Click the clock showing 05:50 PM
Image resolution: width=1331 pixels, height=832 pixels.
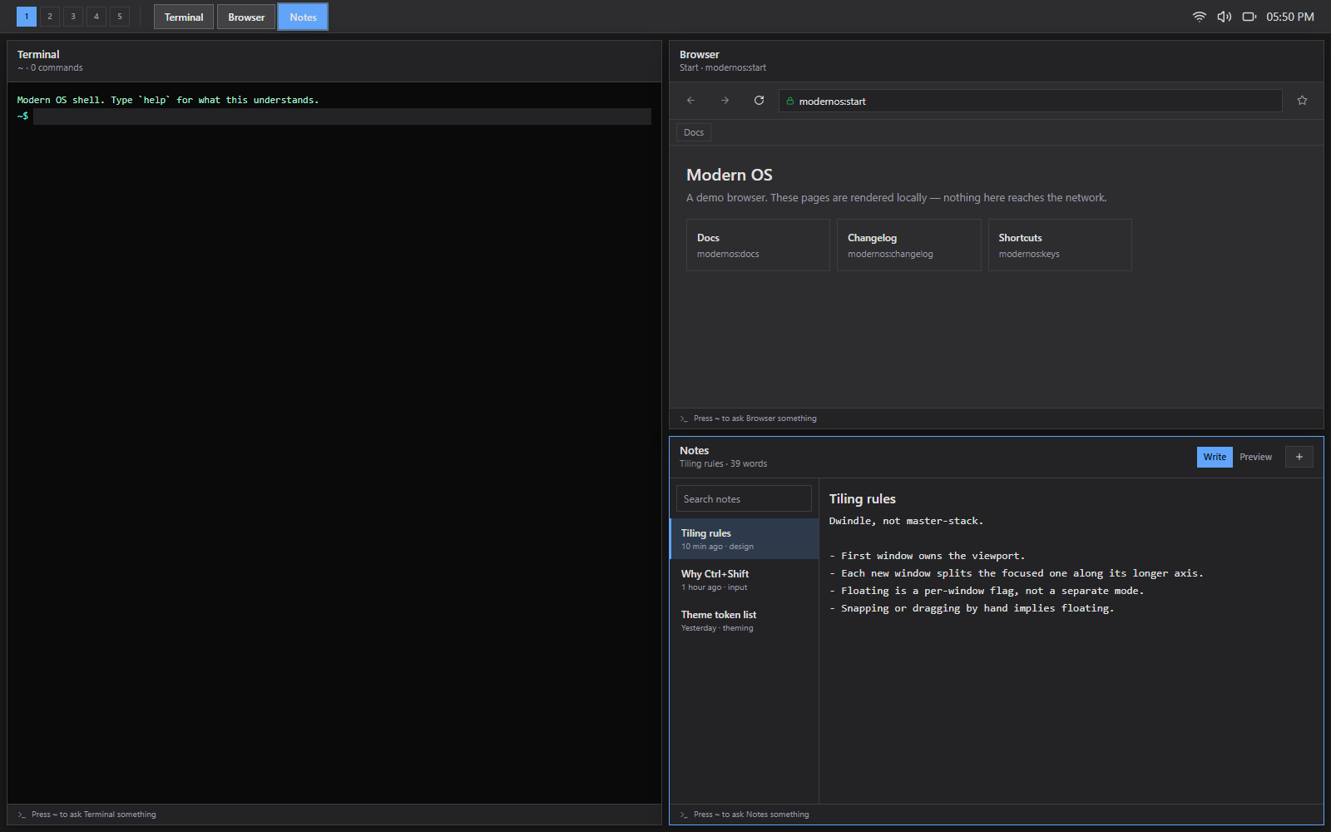(1290, 17)
